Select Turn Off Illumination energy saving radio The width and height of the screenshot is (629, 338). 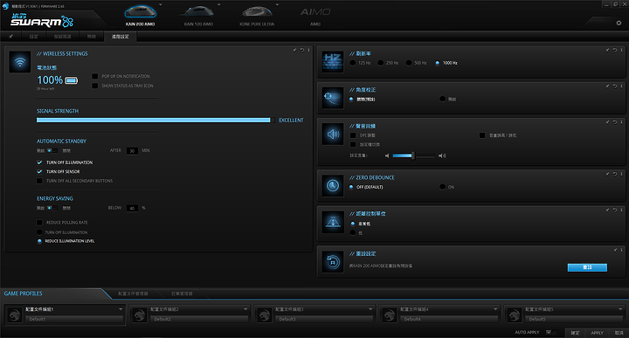pyautogui.click(x=39, y=232)
